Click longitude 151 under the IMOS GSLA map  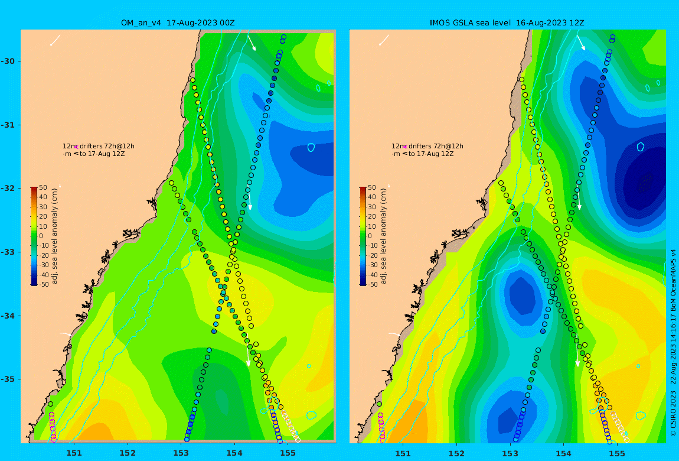click(403, 454)
